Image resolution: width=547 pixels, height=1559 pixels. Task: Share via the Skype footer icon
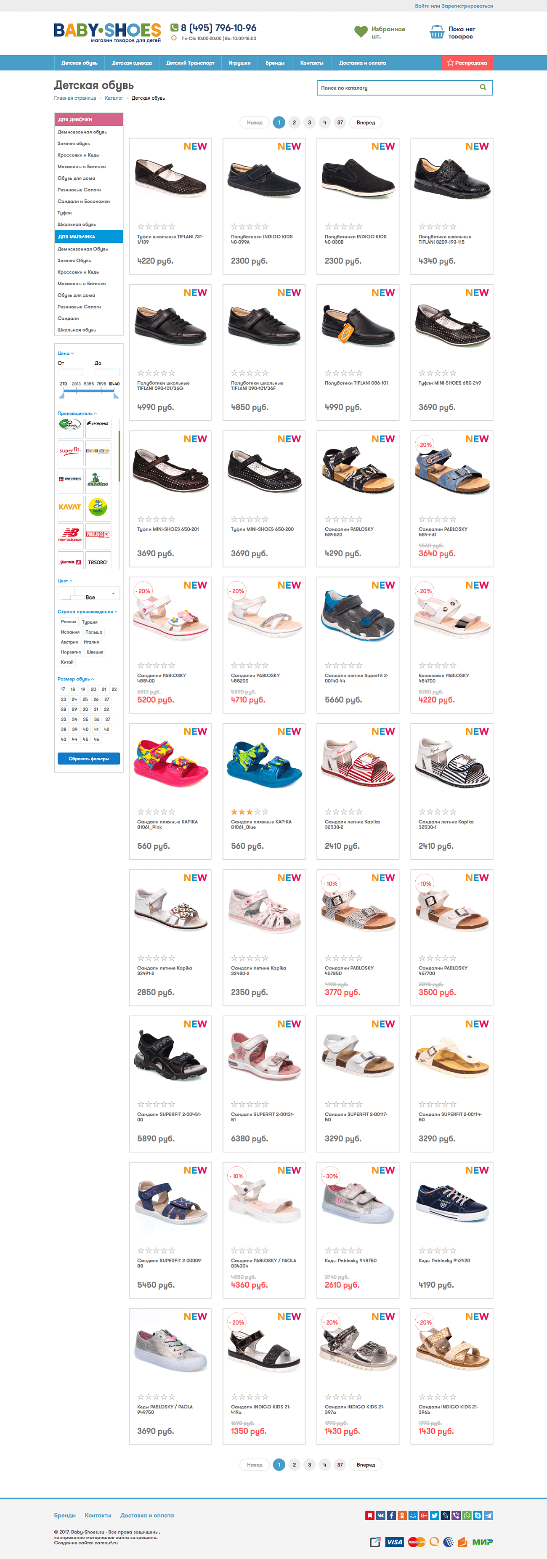click(x=478, y=1515)
